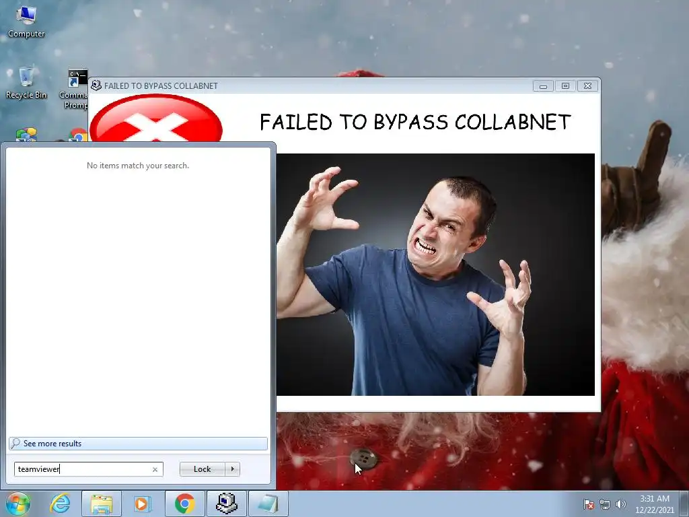Click the 'No items match your search.' text

pos(137,166)
